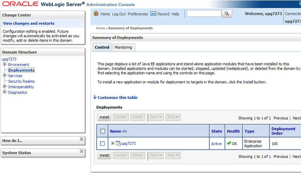Open the upper Start dropdown button
The image size is (301, 173).
pos(156,117)
